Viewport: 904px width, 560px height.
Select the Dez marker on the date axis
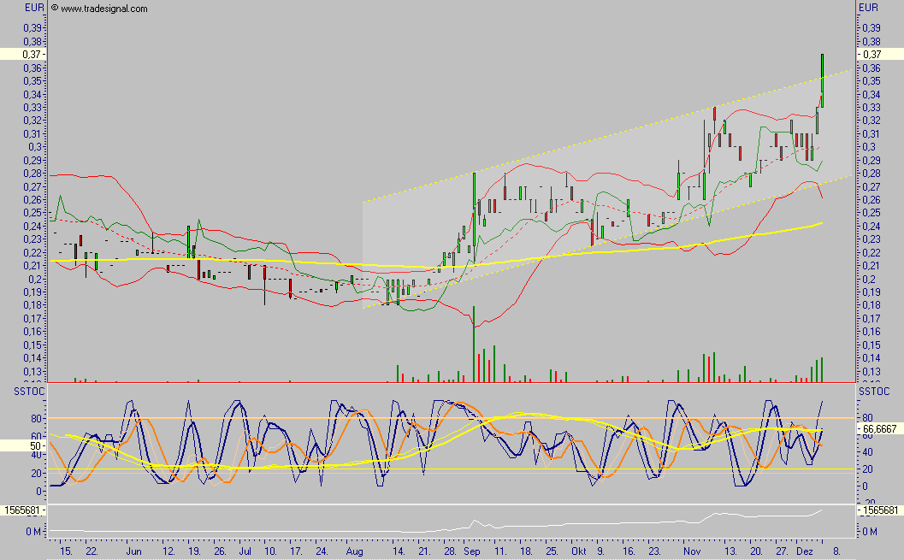click(803, 552)
